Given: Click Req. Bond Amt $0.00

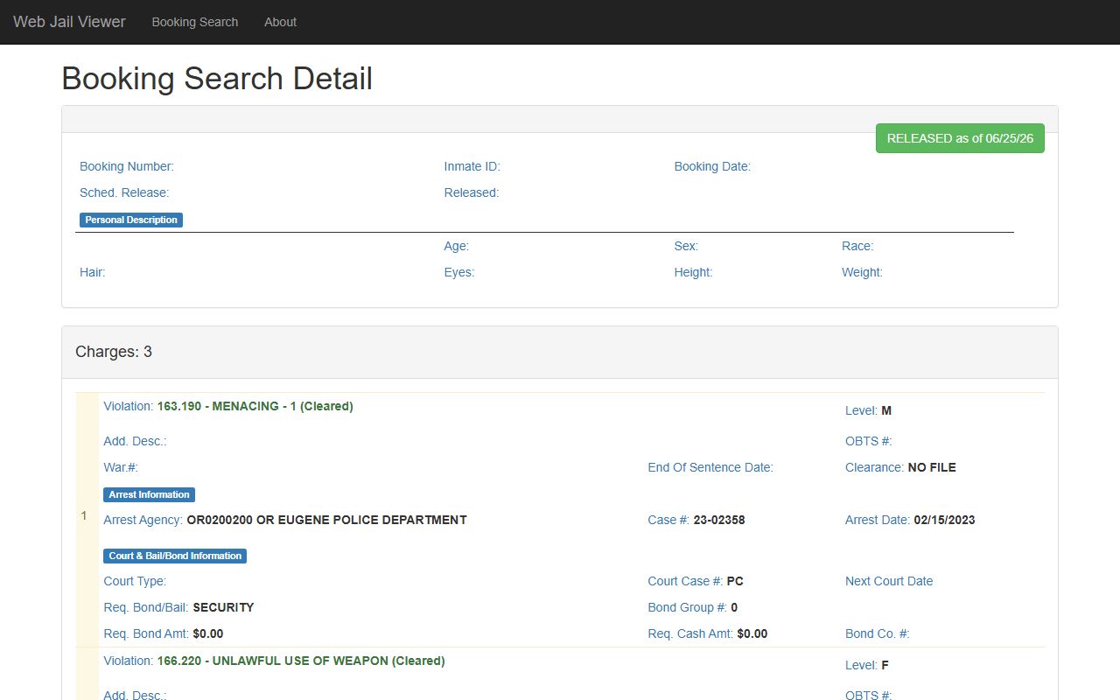Looking at the screenshot, I should (208, 633).
